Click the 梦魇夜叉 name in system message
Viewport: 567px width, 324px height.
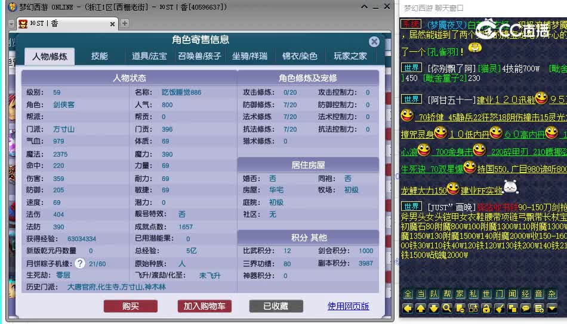click(x=447, y=25)
